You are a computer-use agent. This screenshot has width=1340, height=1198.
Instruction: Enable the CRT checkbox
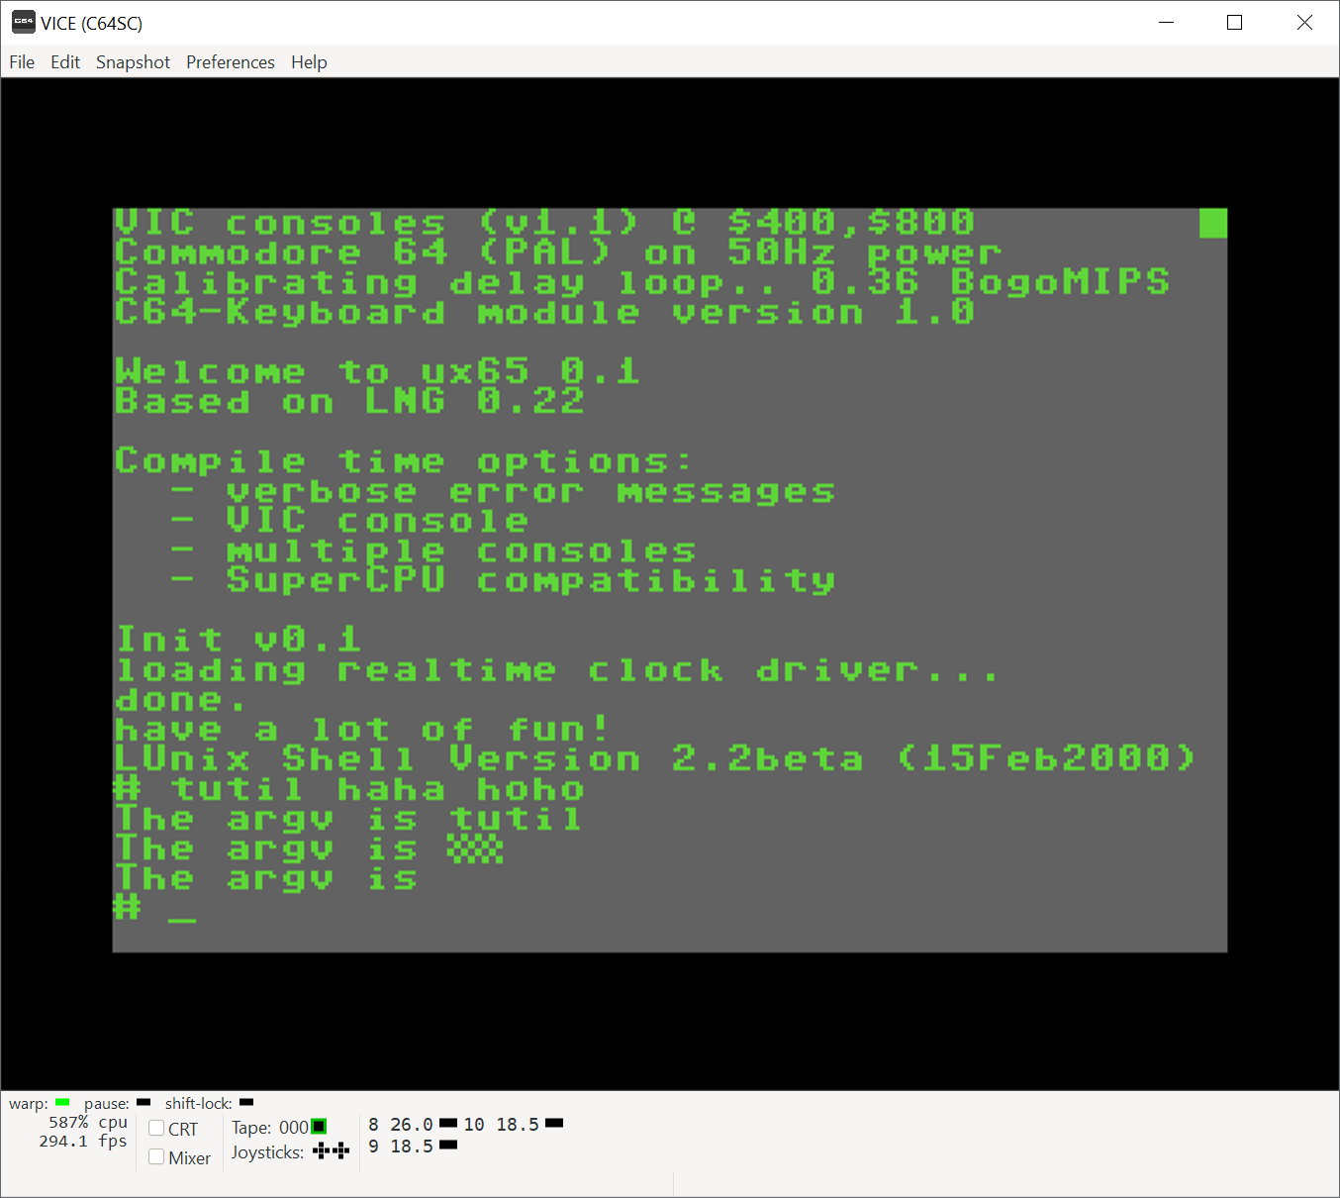pos(156,1129)
